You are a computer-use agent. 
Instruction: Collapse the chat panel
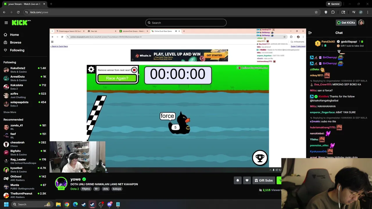pyautogui.click(x=310, y=33)
